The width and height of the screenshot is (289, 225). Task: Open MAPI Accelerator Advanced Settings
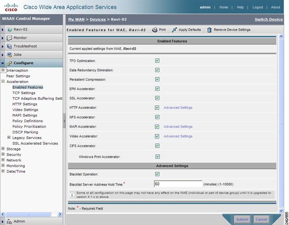(x=178, y=126)
